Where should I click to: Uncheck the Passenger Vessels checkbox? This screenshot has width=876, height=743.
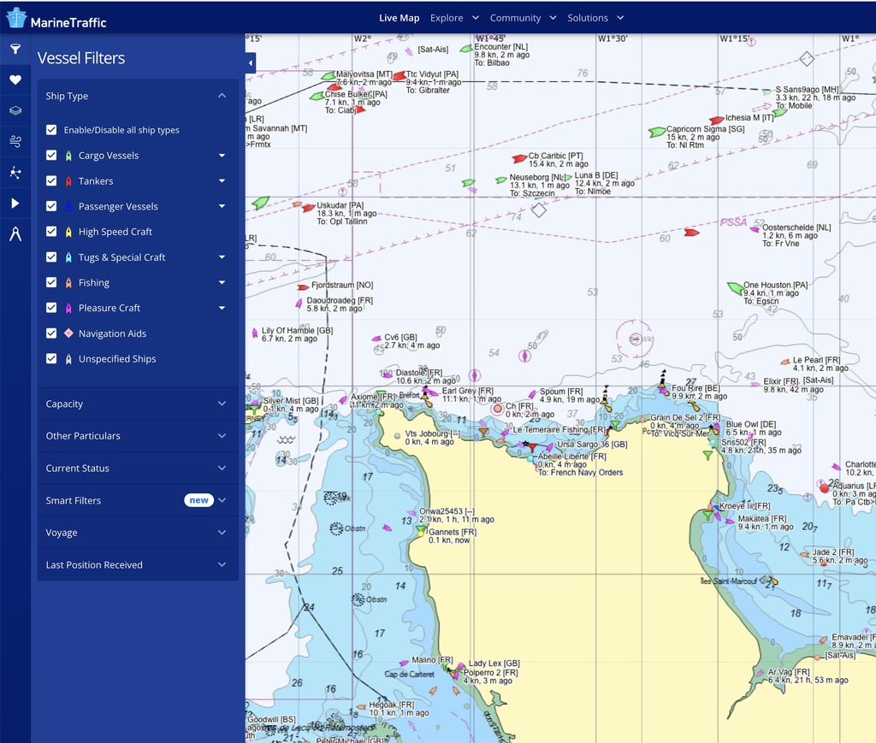click(51, 206)
